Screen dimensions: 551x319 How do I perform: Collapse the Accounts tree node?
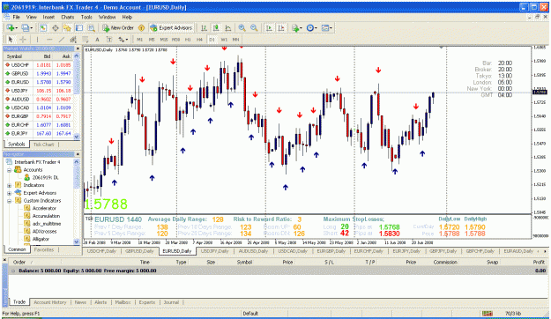click(x=10, y=170)
